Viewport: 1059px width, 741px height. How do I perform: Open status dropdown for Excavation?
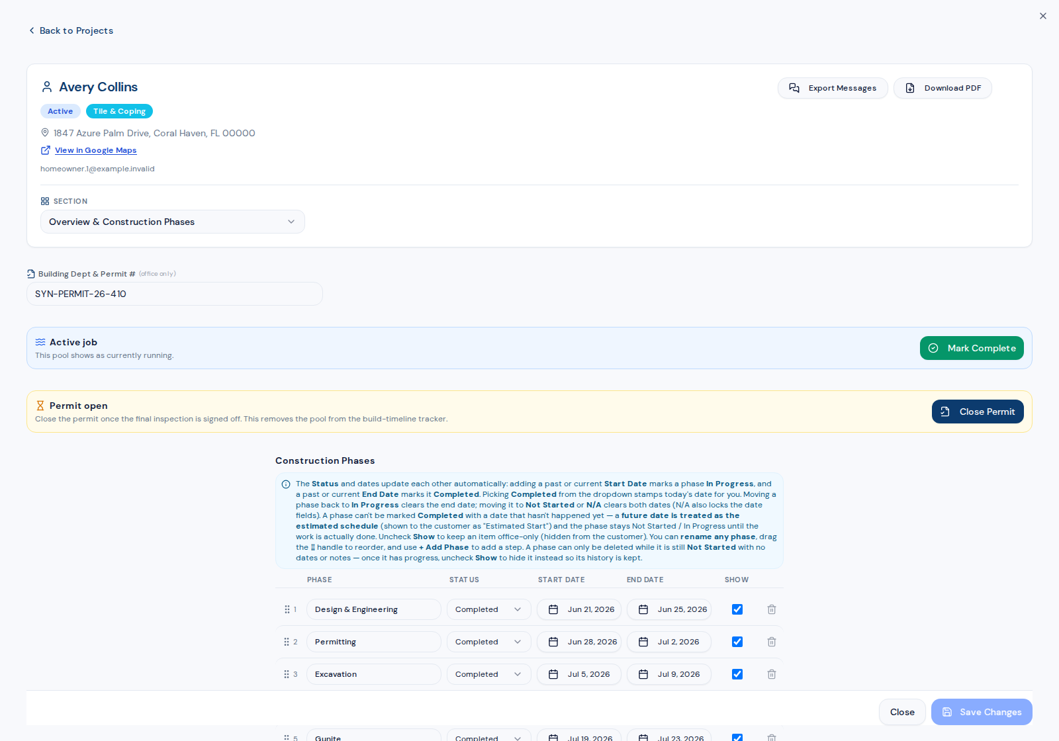coord(489,674)
